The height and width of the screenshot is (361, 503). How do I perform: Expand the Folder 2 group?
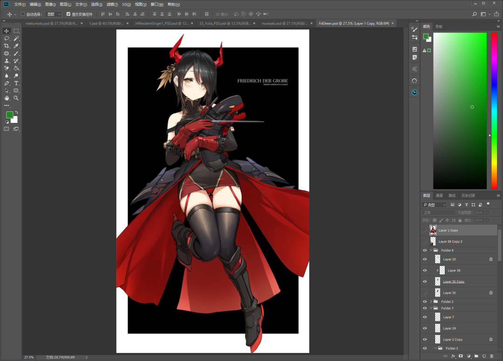[x=431, y=302]
